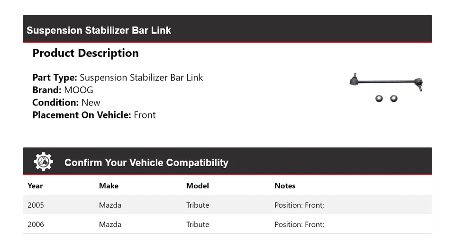The height and width of the screenshot is (249, 455).
Task: Click the Part Type label
Action: [55, 78]
